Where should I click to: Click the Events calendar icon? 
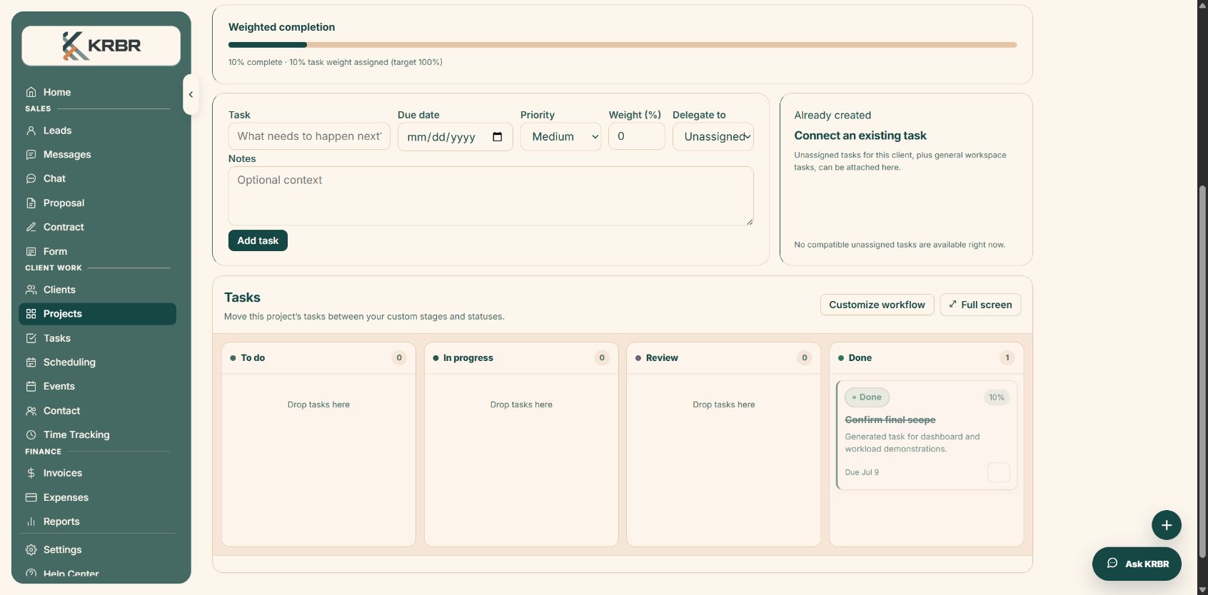click(31, 387)
